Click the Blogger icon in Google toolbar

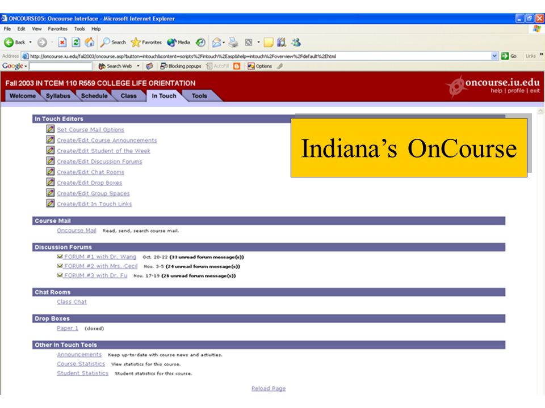tap(237, 66)
